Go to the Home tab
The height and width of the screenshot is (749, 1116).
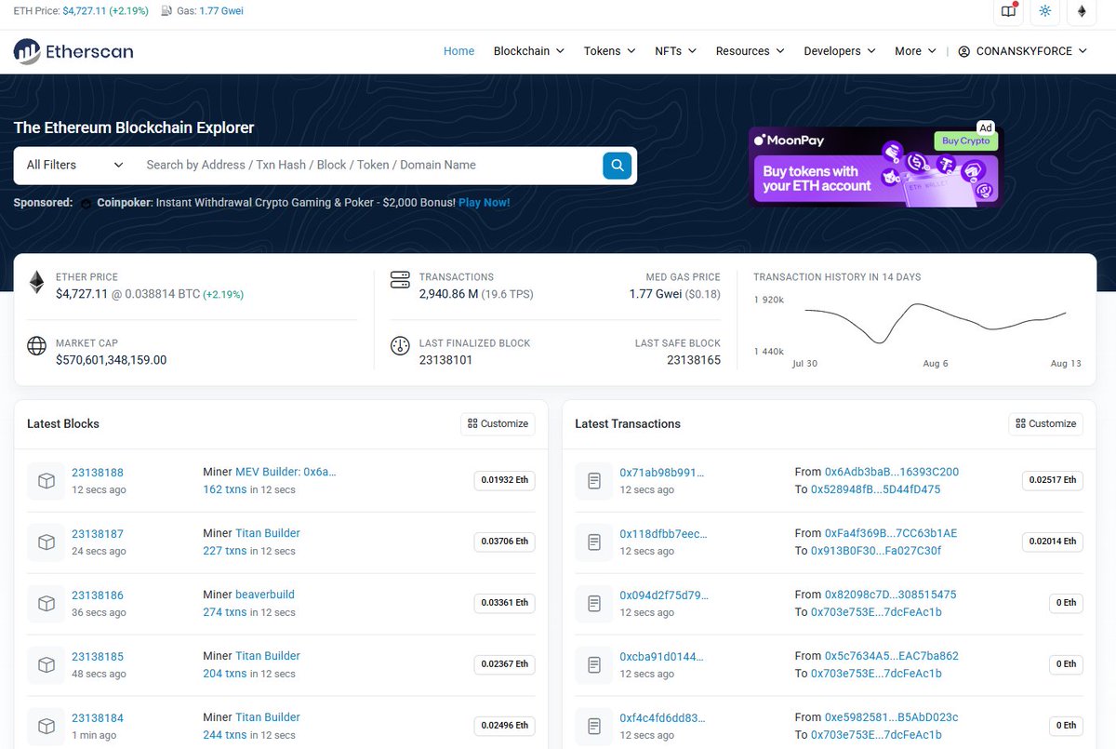pos(458,51)
